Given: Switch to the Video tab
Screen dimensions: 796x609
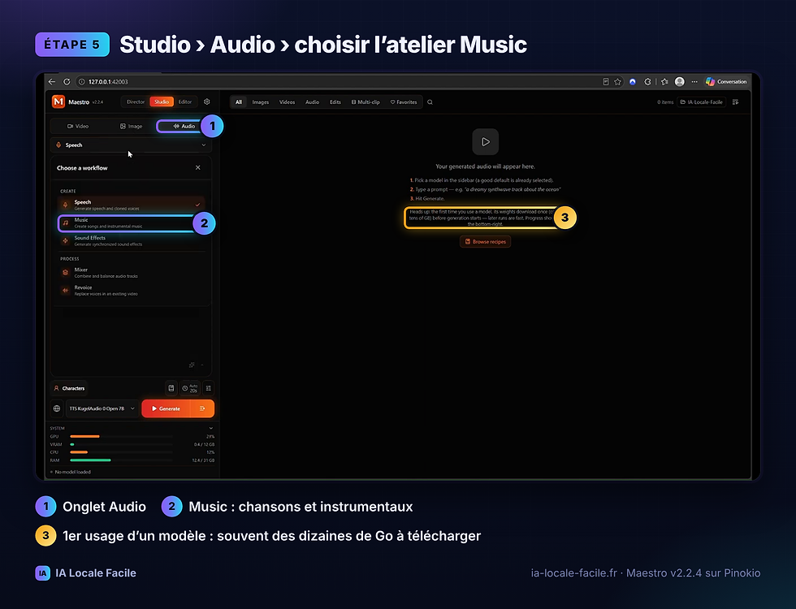Looking at the screenshot, I should [x=78, y=127].
